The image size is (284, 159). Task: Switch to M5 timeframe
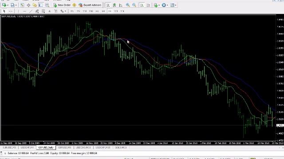tap(79, 11)
